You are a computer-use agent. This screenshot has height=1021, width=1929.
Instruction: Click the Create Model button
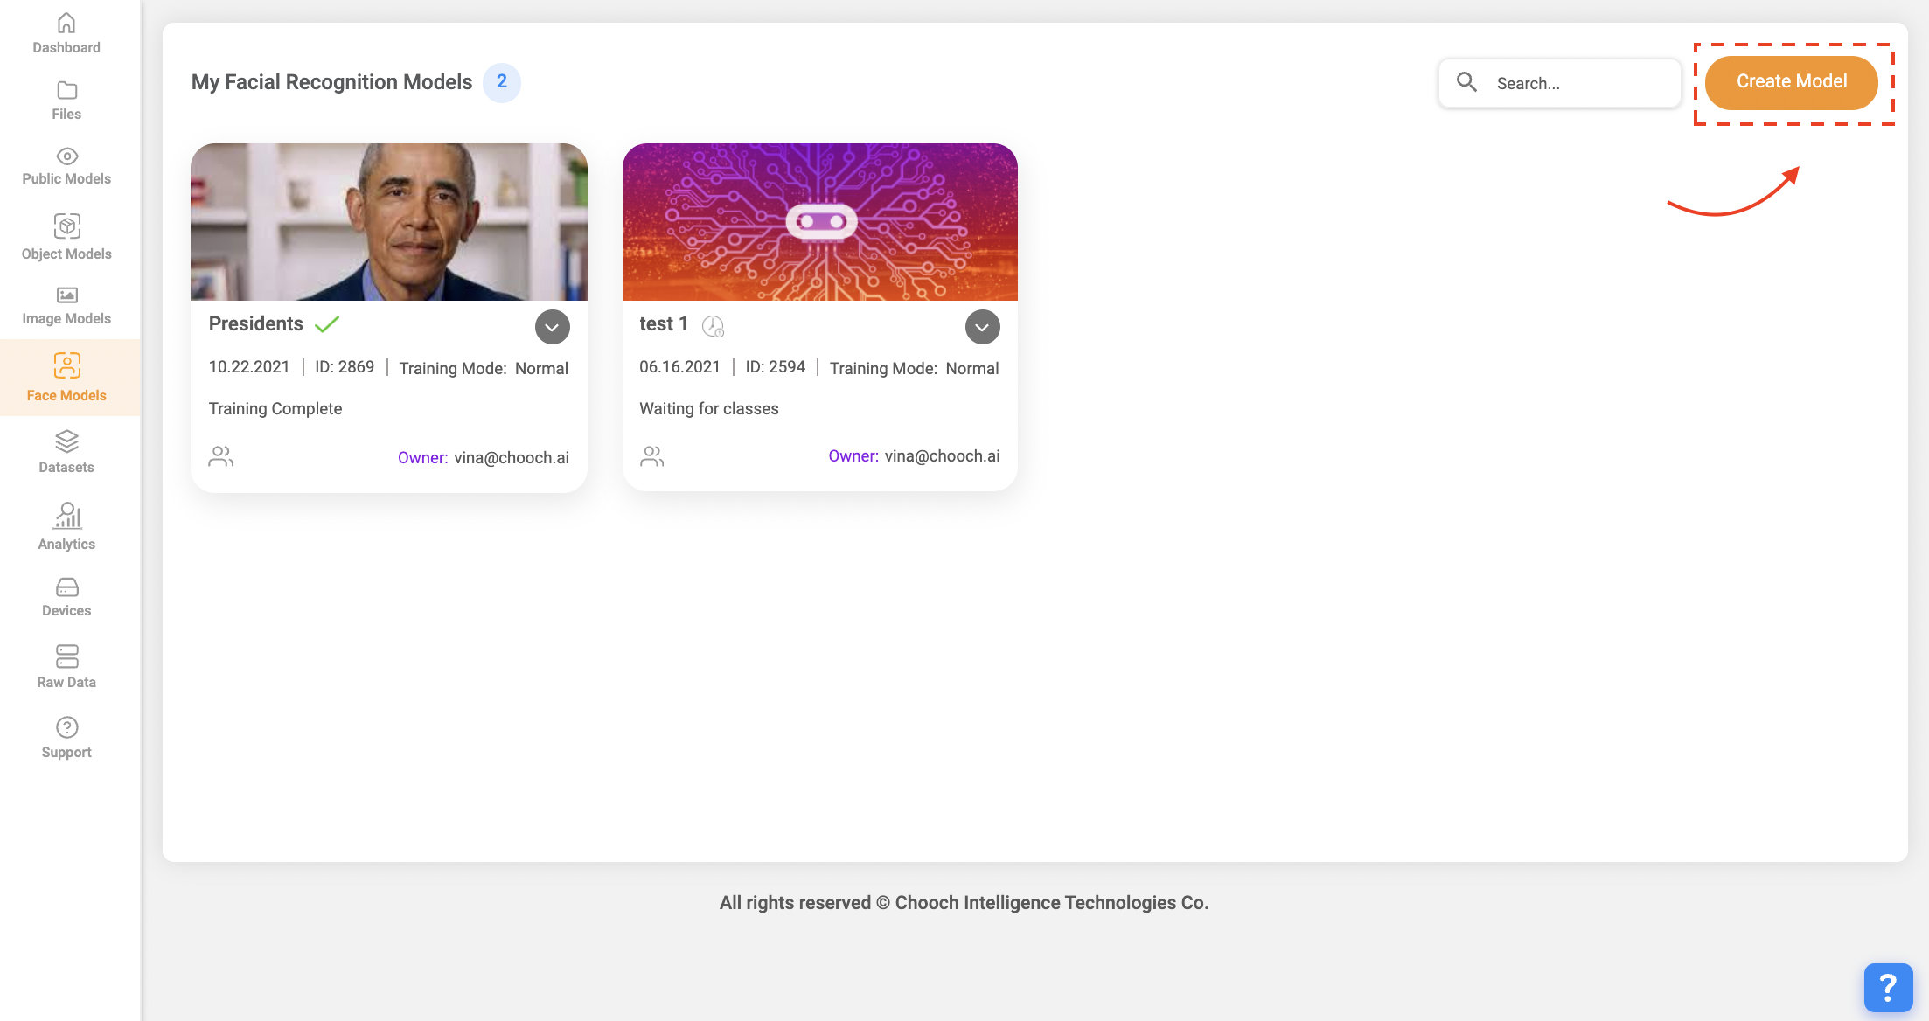pyautogui.click(x=1791, y=82)
